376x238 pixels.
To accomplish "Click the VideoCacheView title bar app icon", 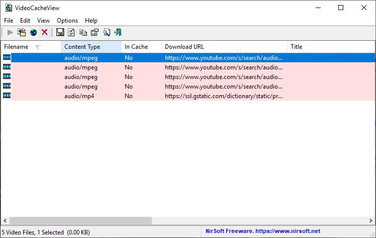I will pos(9,8).
